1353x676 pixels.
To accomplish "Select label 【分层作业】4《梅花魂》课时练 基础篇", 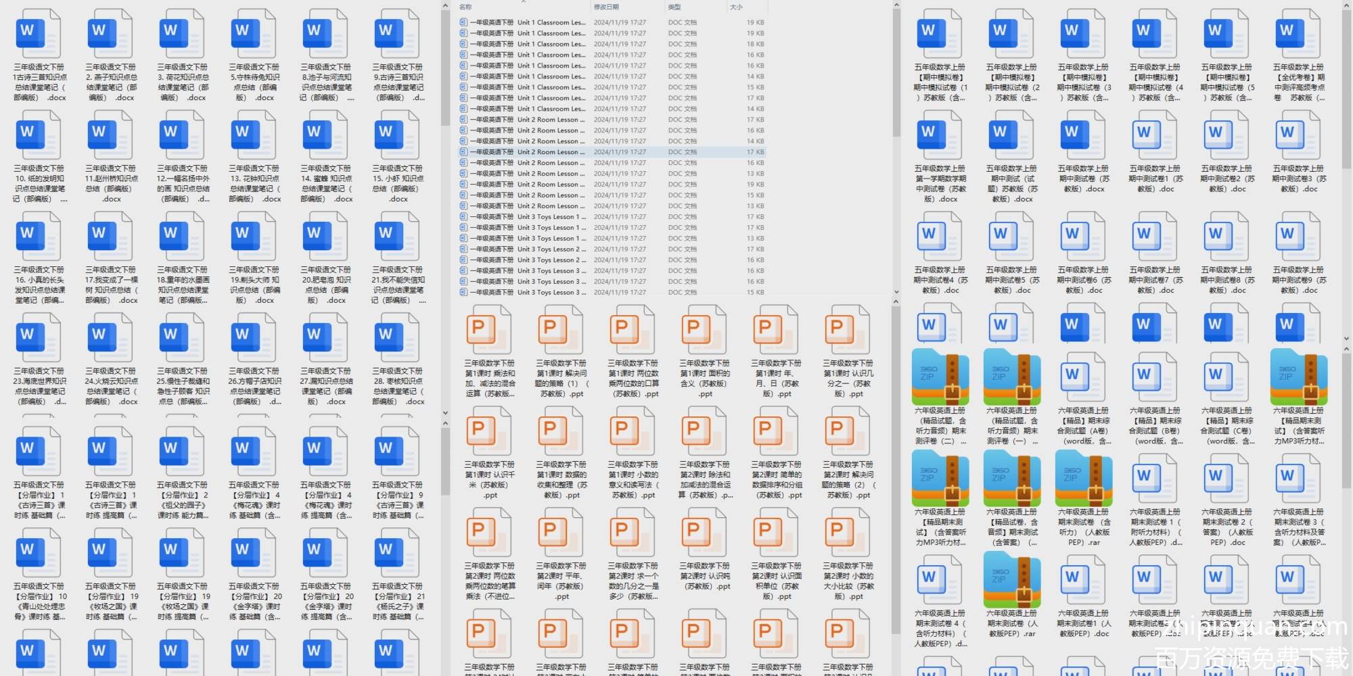I will pos(255,500).
